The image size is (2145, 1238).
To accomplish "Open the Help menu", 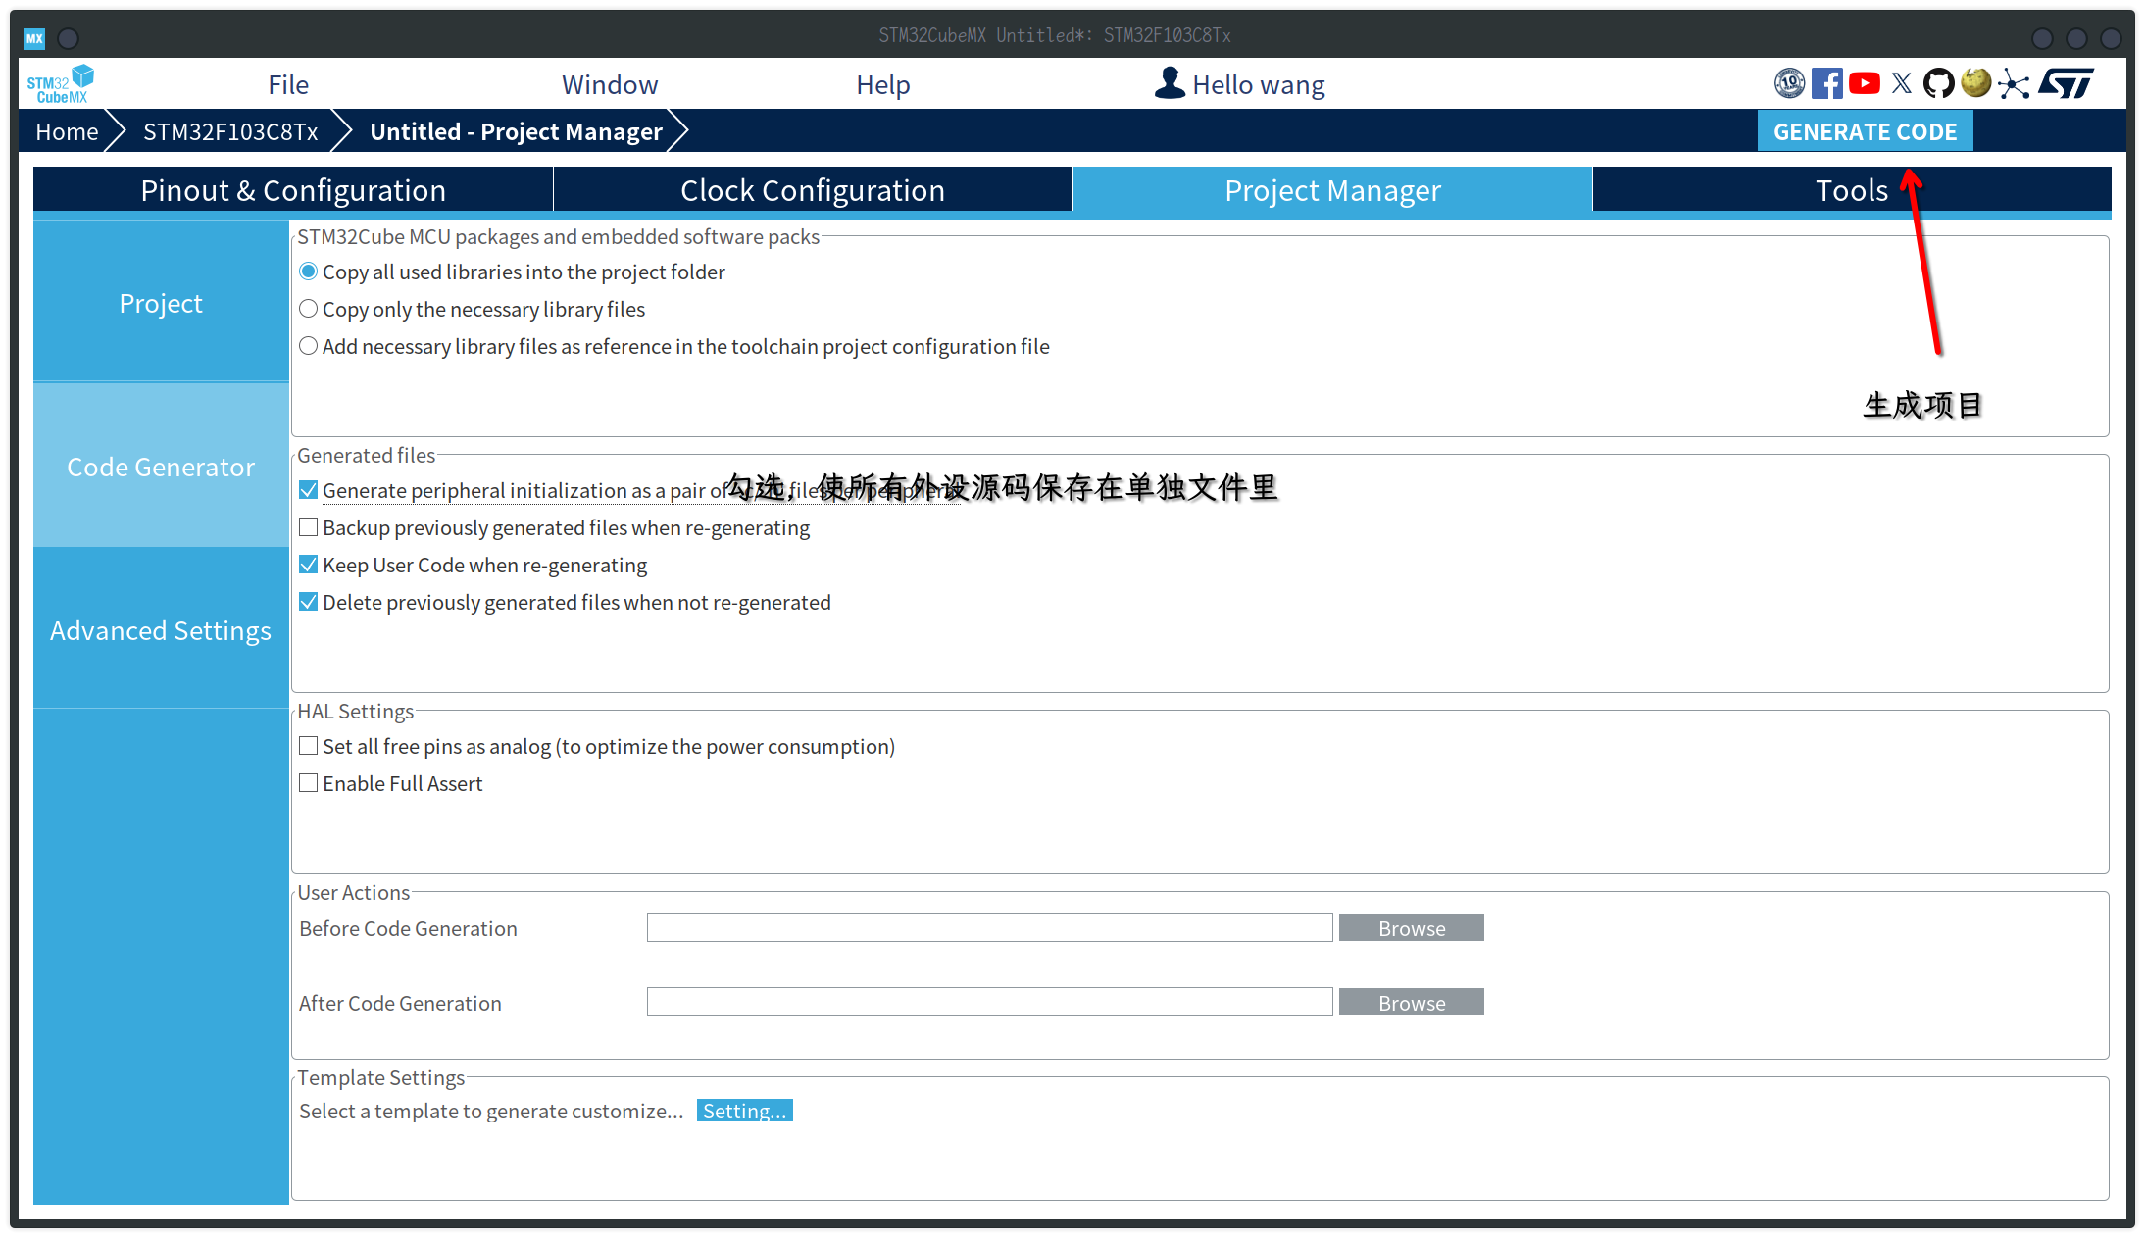I will 883,85.
